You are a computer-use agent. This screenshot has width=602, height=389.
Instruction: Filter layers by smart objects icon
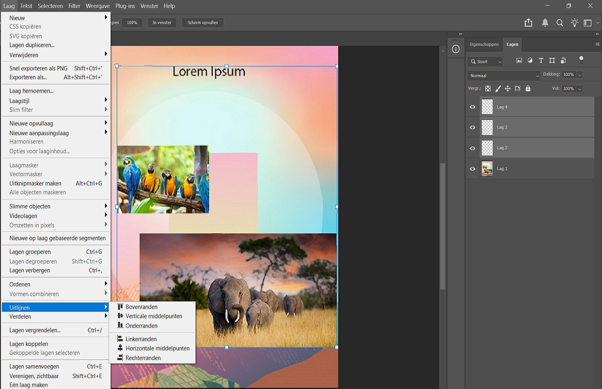coord(563,60)
